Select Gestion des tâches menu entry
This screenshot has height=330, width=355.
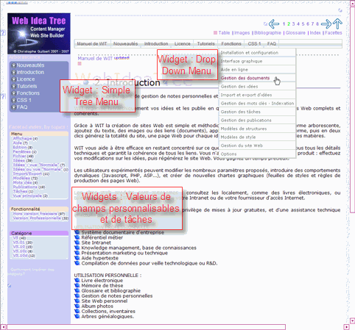(x=257, y=112)
